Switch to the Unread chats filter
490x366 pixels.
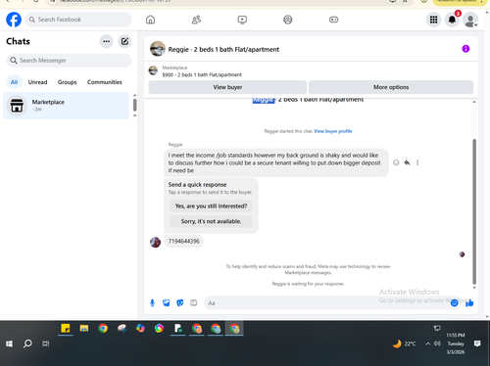pyautogui.click(x=37, y=82)
